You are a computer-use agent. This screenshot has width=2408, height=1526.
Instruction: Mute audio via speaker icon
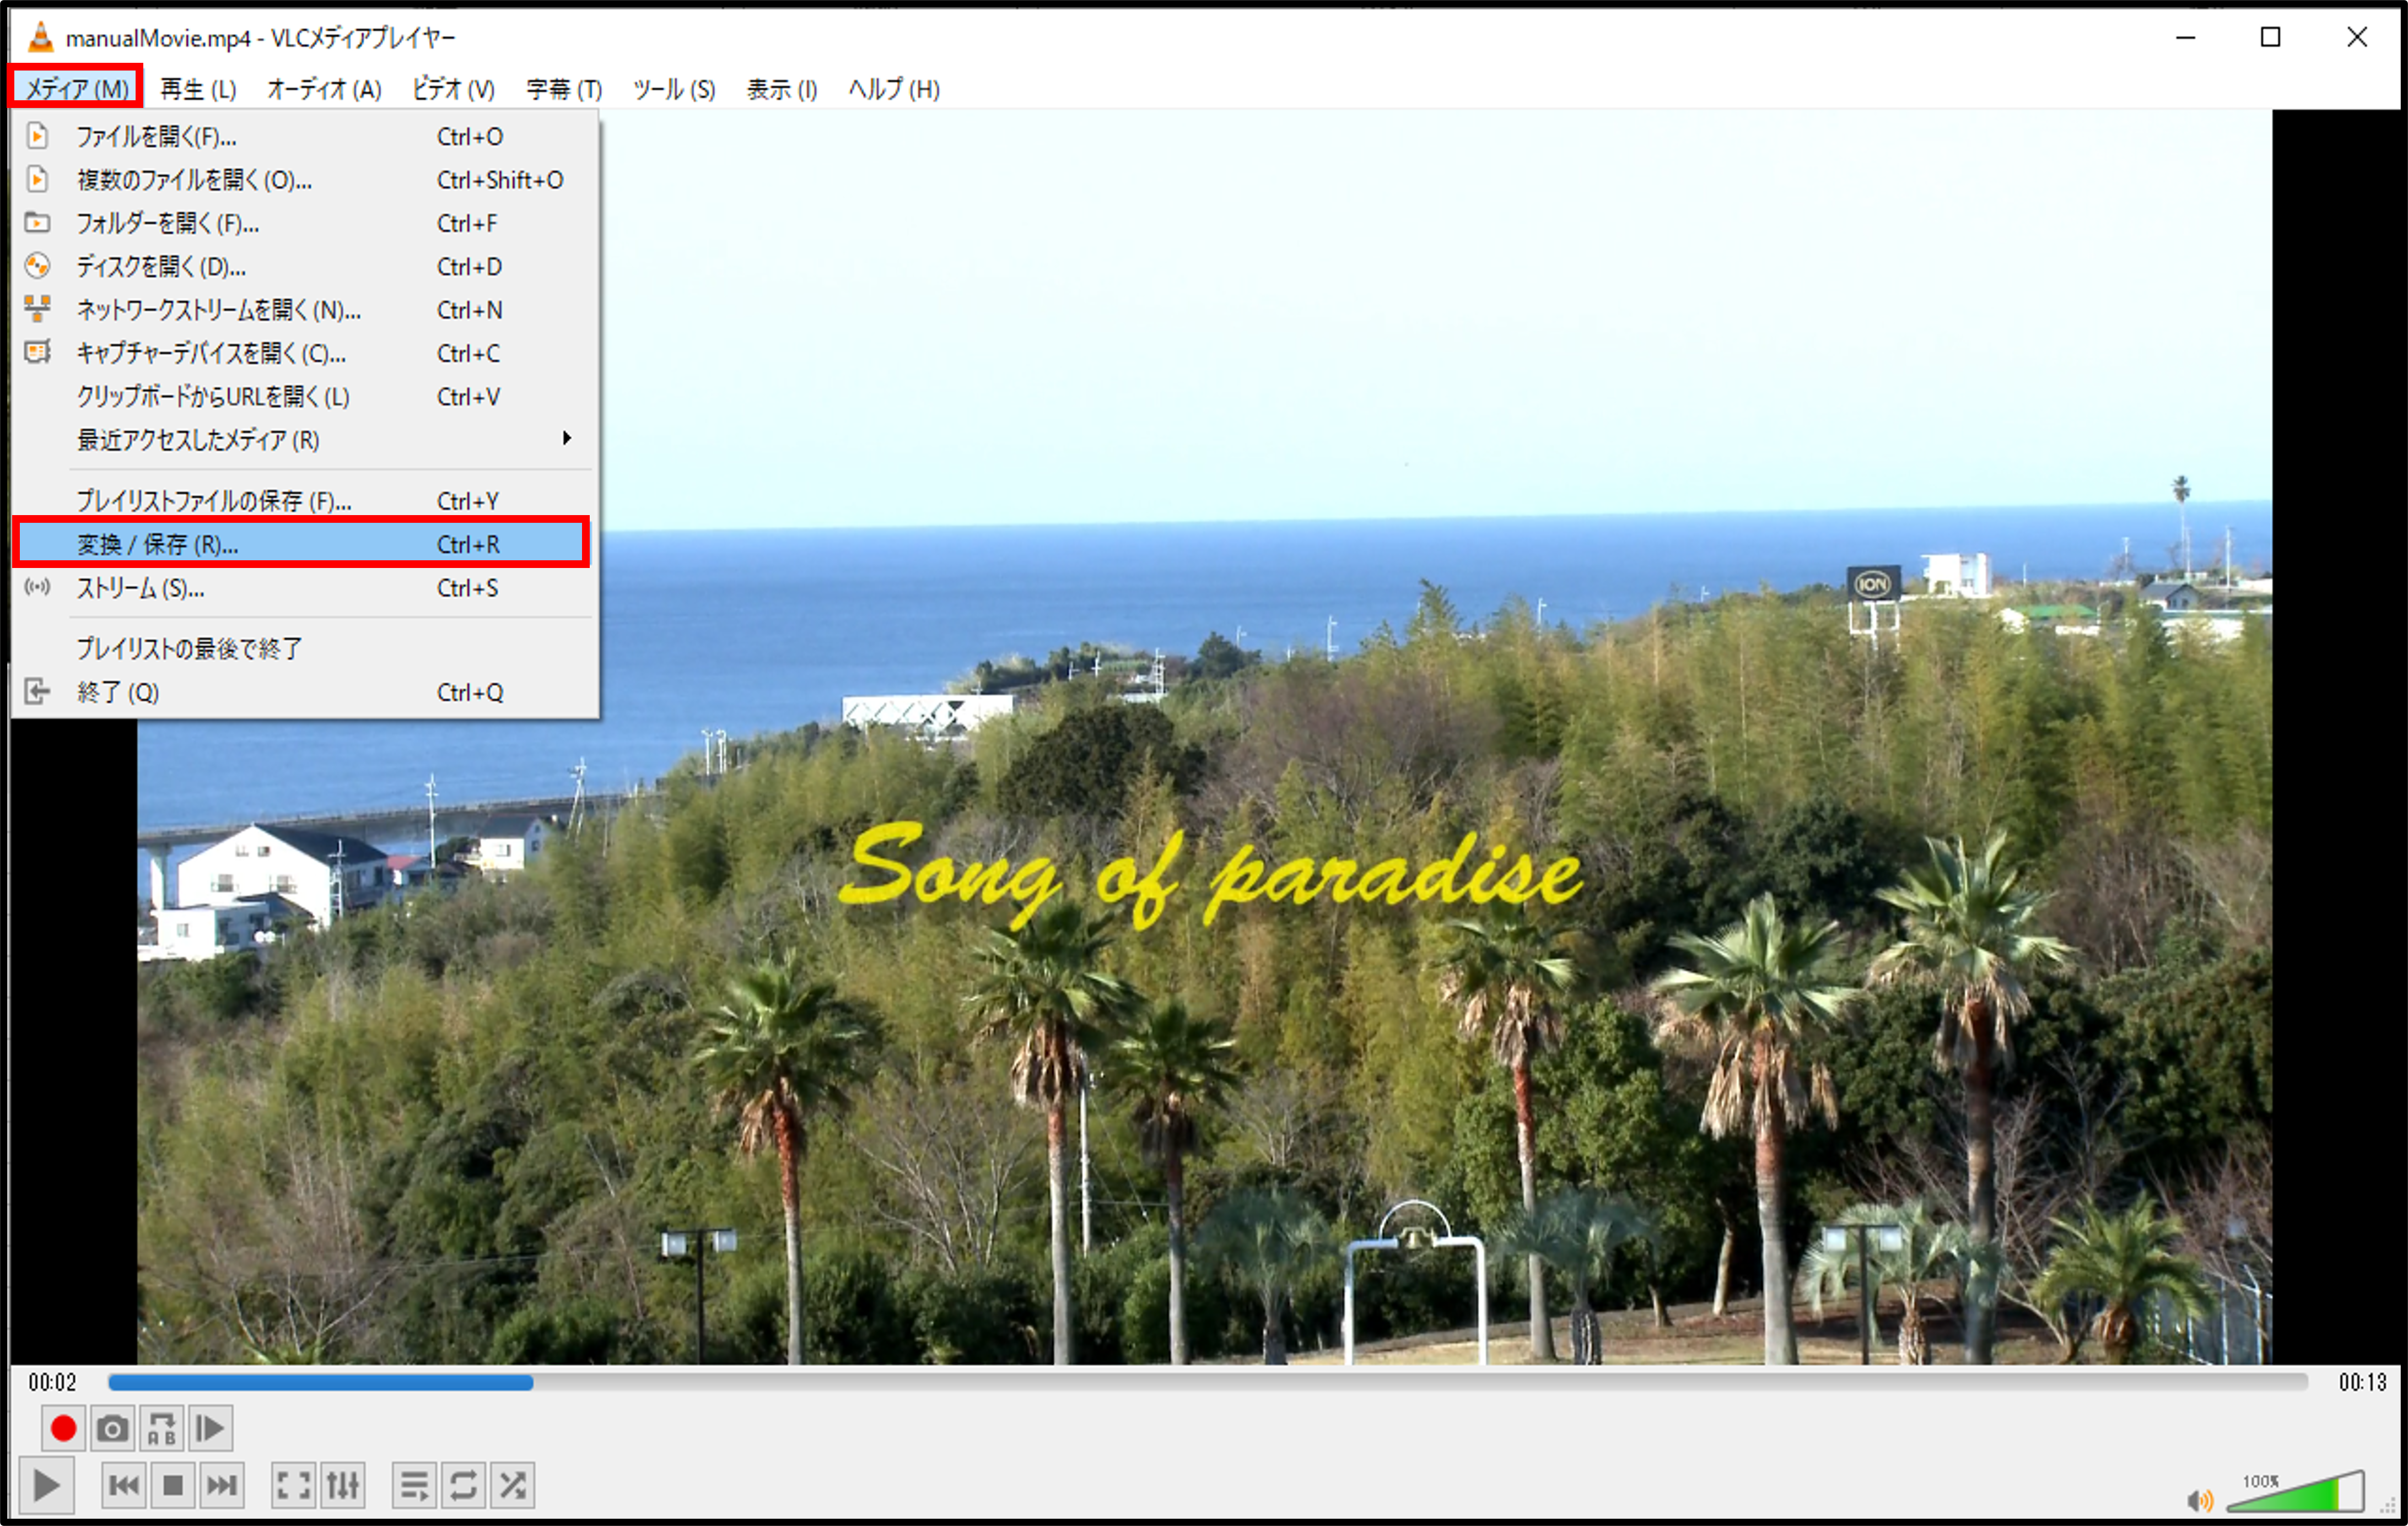[x=2199, y=1500]
